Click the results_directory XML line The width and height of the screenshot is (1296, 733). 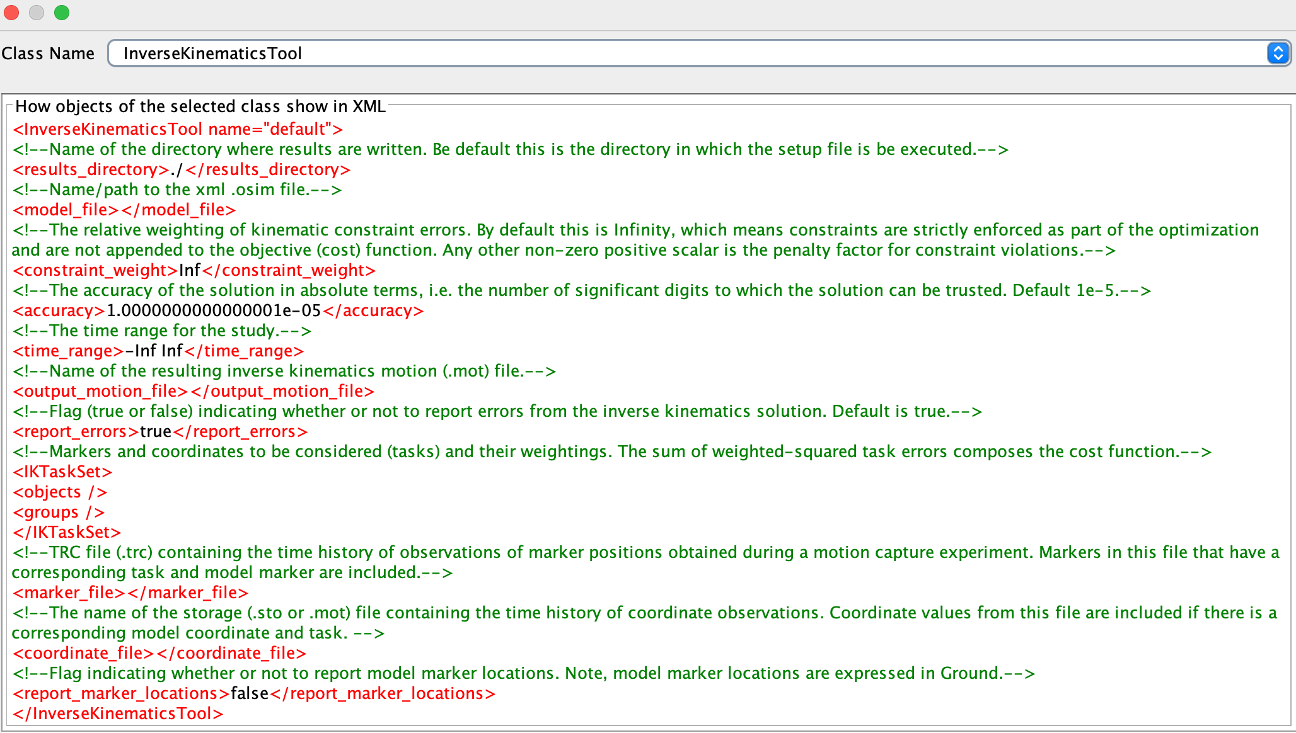click(x=182, y=169)
